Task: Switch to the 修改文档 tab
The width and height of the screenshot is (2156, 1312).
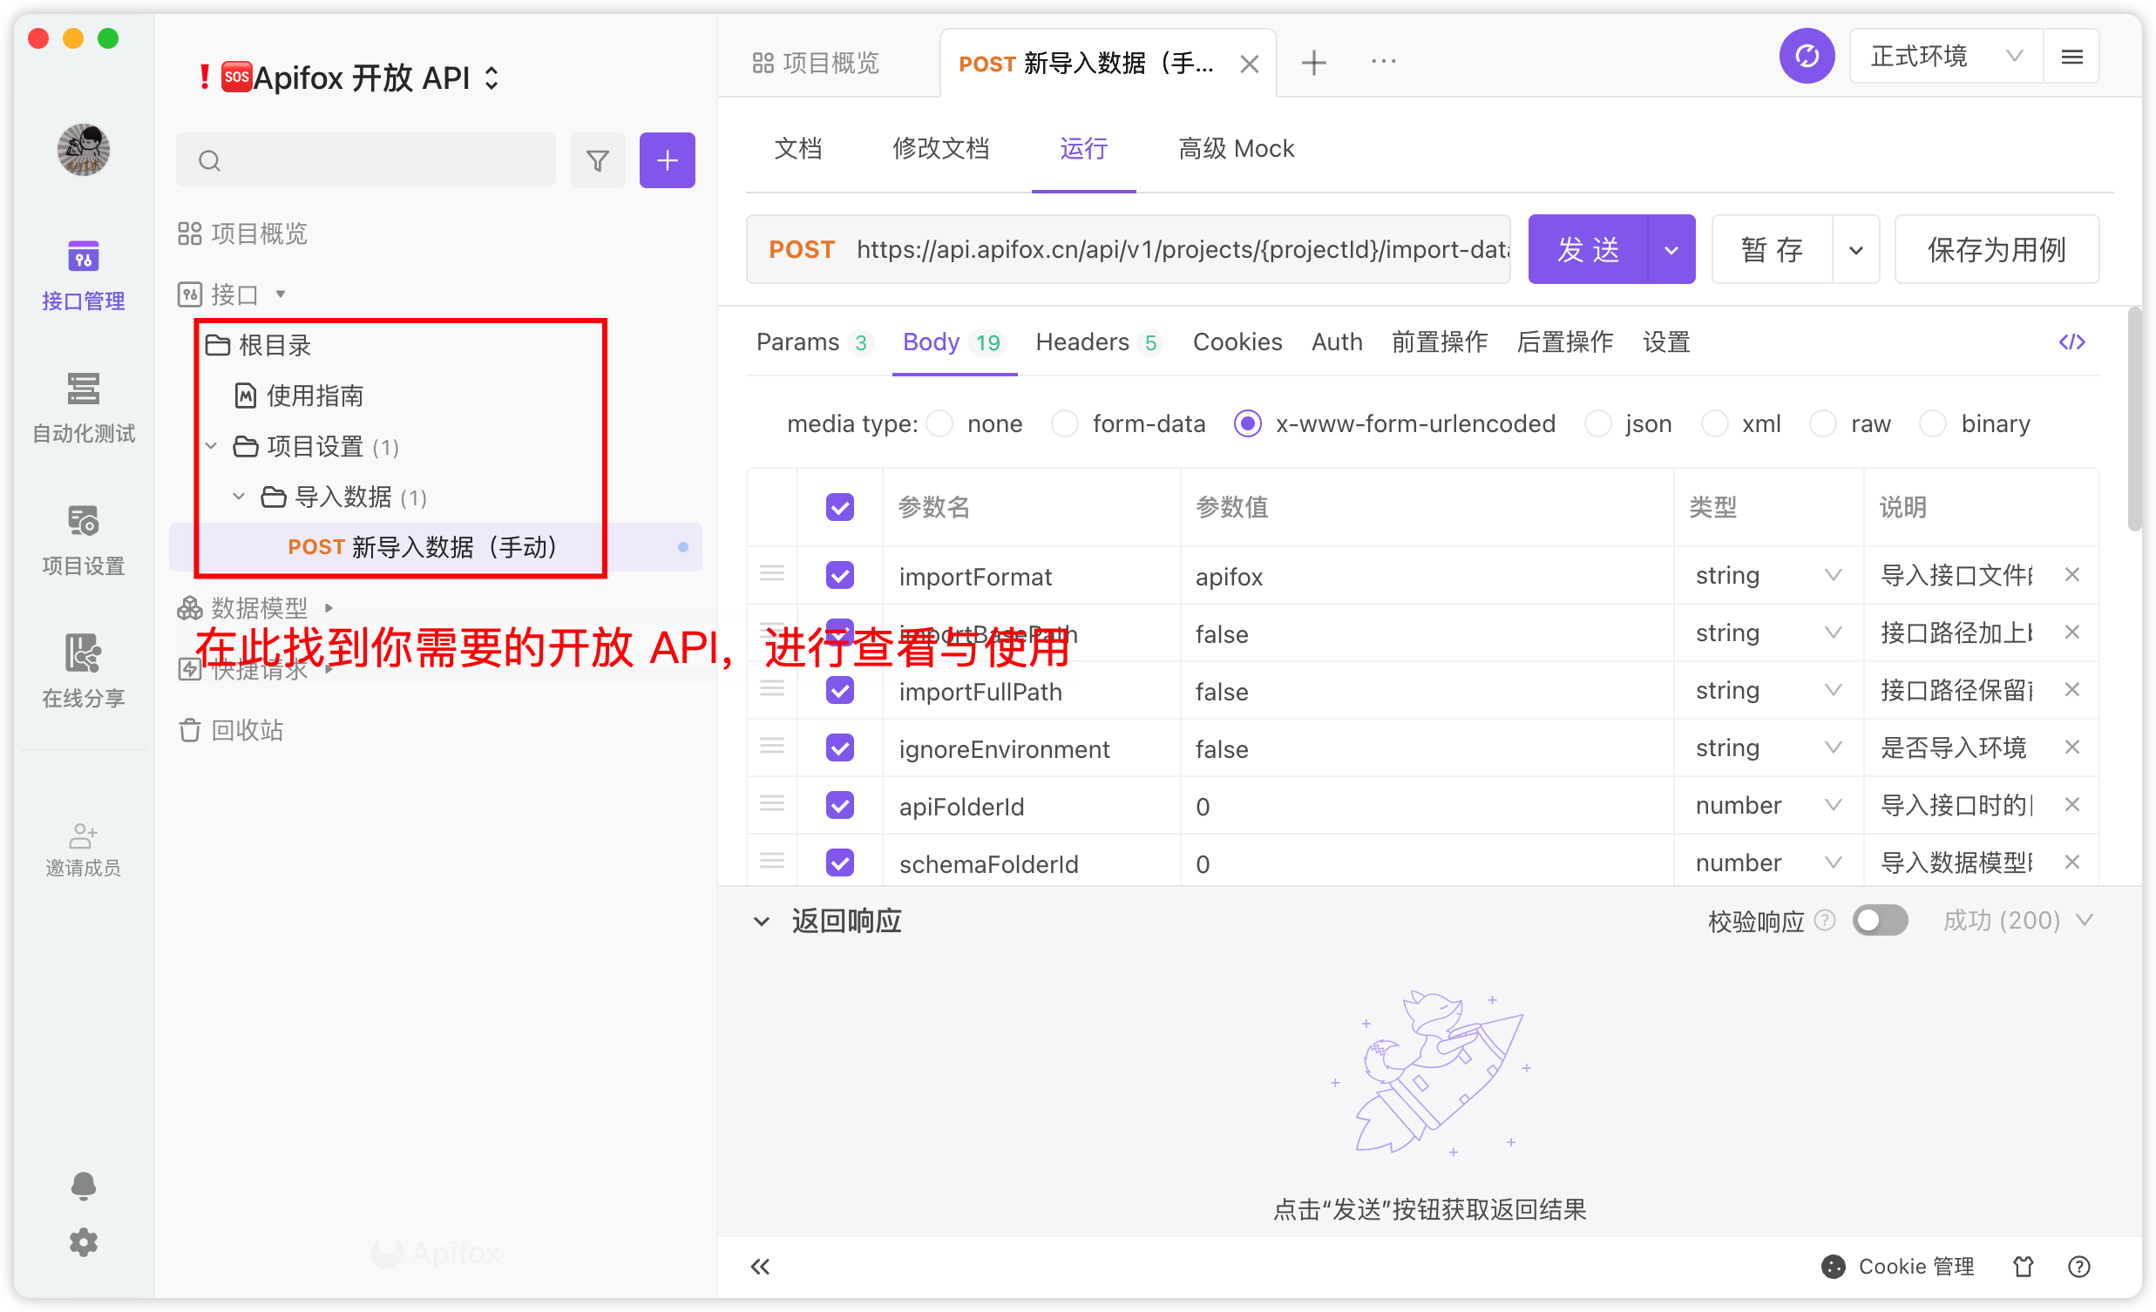Action: pos(940,149)
